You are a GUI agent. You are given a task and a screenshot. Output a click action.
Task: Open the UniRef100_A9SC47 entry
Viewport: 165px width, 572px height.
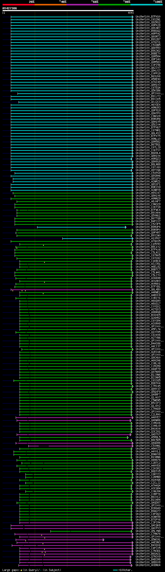tap(148, 193)
